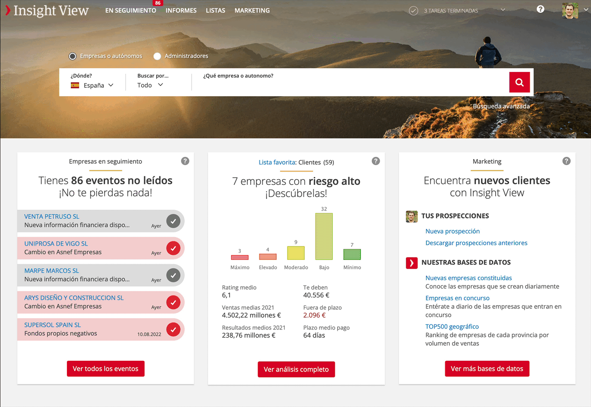Toggle the ARYS DISEÑO Y CONSTRUCCION check
Image resolution: width=591 pixels, height=407 pixels.
click(173, 302)
